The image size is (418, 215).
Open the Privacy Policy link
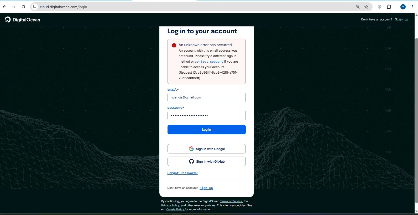[x=170, y=205]
